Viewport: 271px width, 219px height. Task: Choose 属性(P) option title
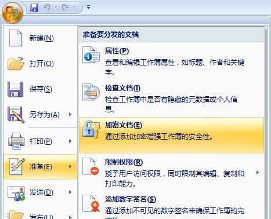tap(117, 51)
